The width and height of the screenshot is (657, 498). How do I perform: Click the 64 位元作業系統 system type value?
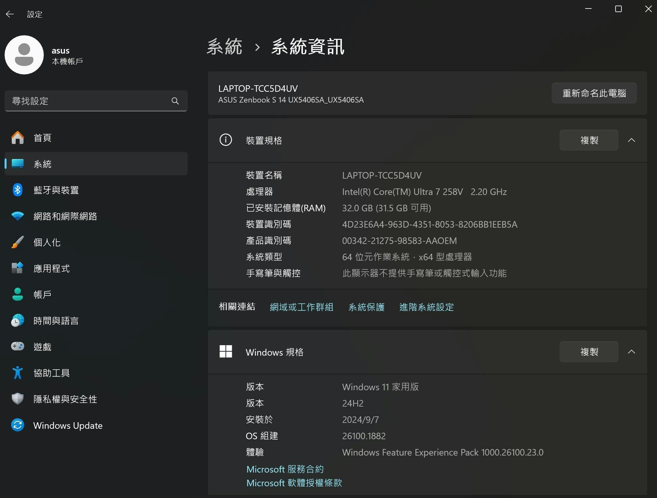(x=407, y=257)
